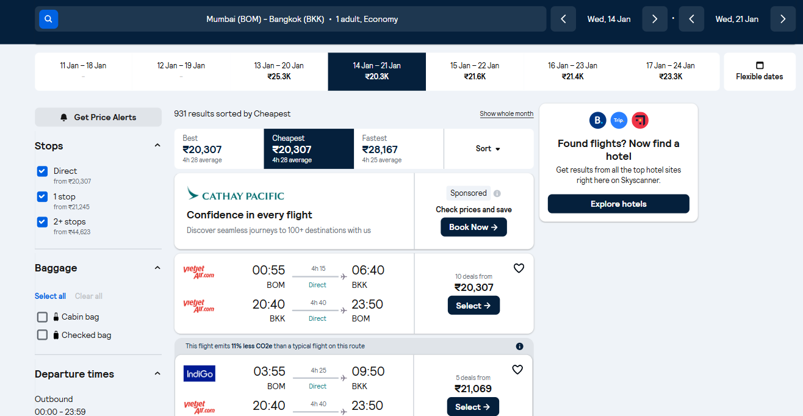Click the calendar icon on Flexible dates
This screenshot has width=803, height=416.
click(x=759, y=64)
